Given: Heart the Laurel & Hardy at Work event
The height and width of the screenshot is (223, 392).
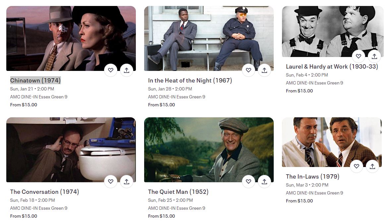Looking at the screenshot, I should click(x=359, y=56).
